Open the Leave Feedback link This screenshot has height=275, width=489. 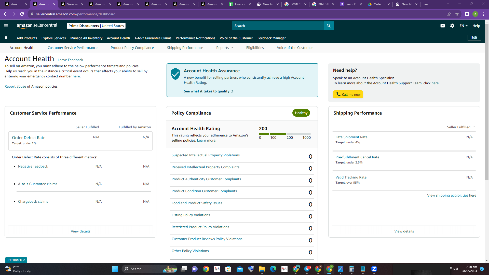(70, 60)
